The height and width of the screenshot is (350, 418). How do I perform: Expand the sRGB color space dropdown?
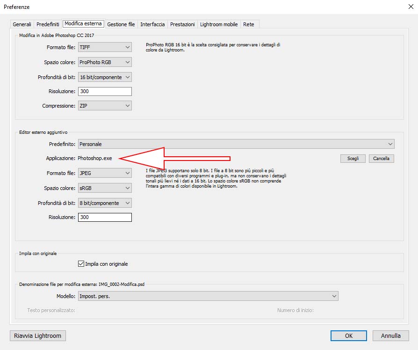click(105, 188)
